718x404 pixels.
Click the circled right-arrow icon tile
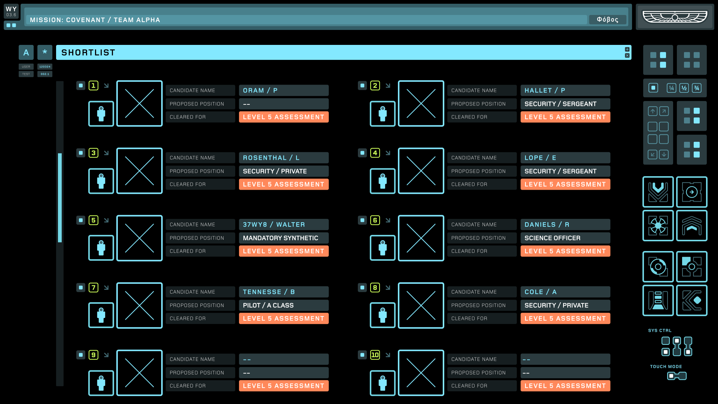691,192
